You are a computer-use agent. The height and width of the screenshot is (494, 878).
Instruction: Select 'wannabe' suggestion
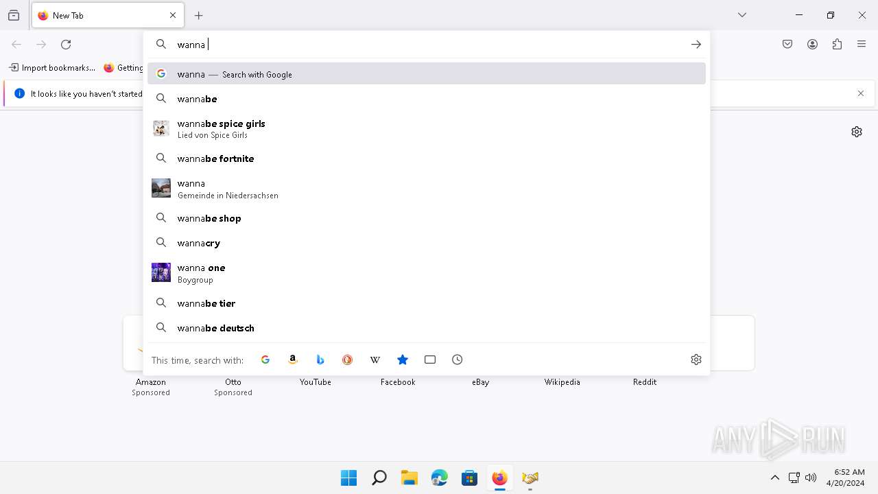coord(427,99)
